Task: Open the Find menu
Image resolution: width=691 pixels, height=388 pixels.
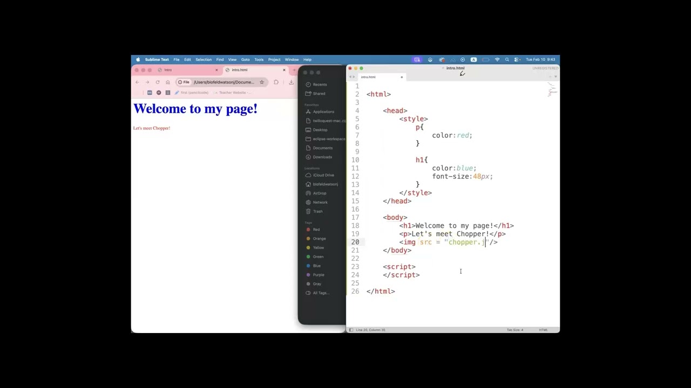Action: 220,60
